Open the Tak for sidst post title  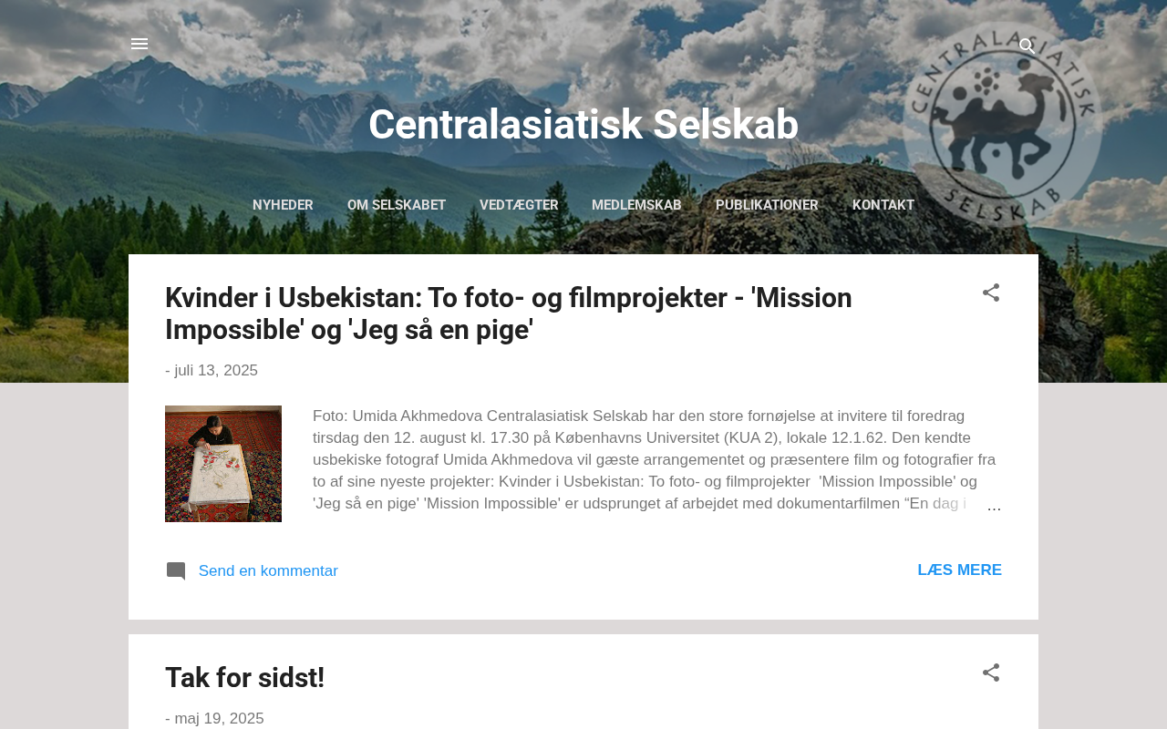tap(244, 678)
